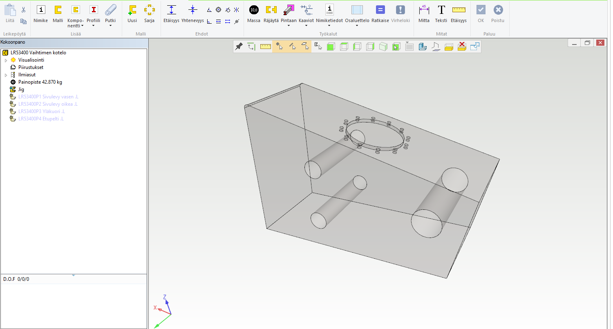
Task: Open the Osaluettelo parts list menu
Action: coord(357,26)
